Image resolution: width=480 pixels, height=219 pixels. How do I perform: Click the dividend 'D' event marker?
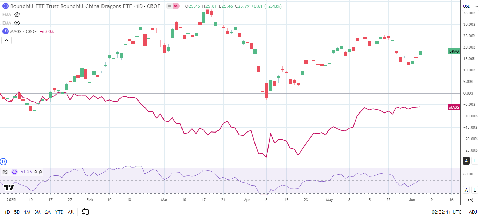(x=4, y=162)
